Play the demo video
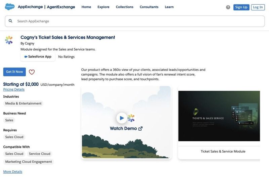Viewport: 269px width, 177px height. point(122,118)
